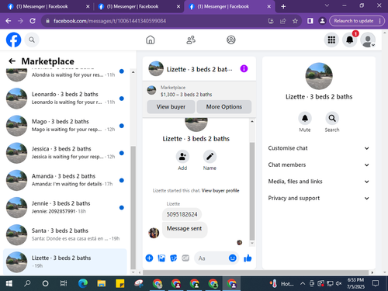
Task: Open the account profile menu
Action: (x=368, y=40)
